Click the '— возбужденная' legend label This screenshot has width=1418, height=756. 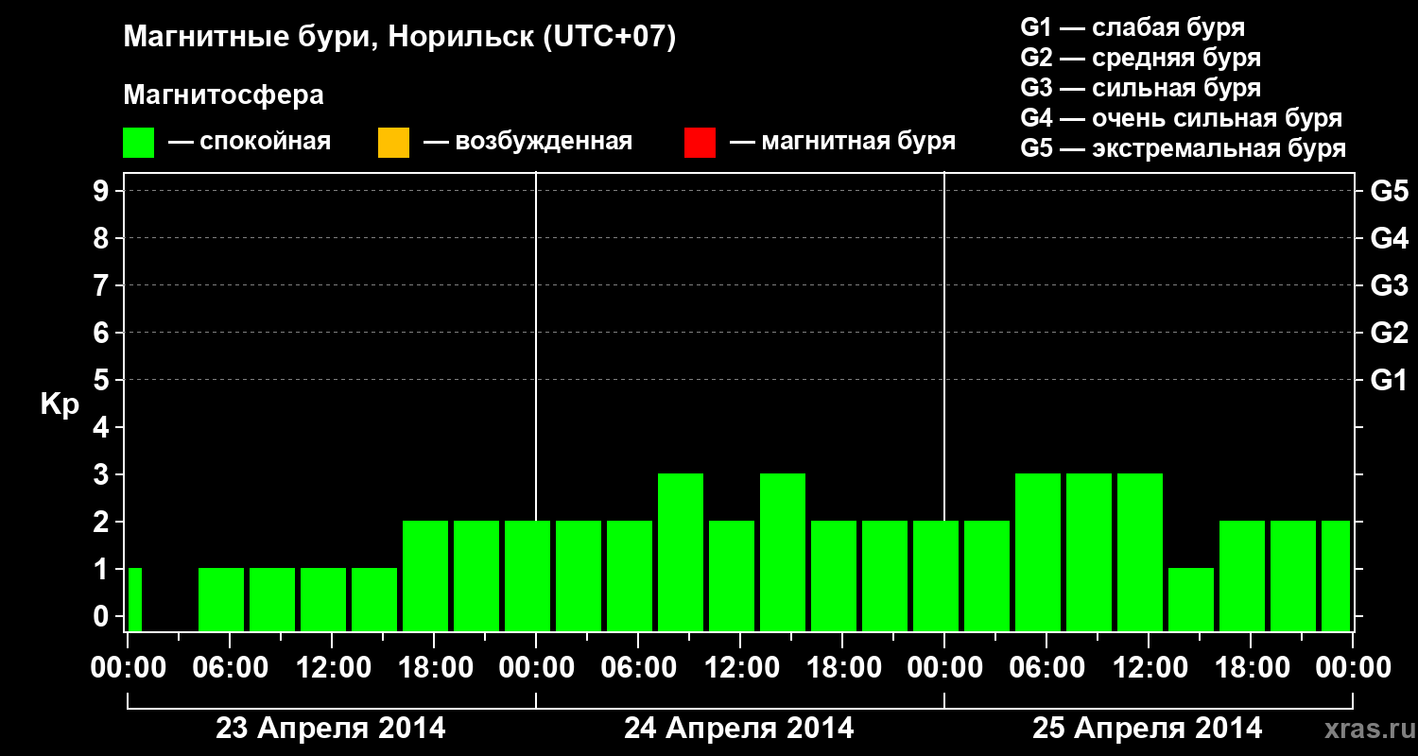tap(527, 142)
